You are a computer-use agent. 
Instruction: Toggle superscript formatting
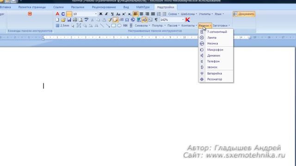point(124,14)
